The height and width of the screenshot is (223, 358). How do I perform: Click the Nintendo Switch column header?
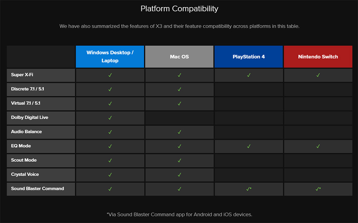(318, 57)
